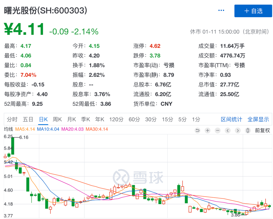This screenshot has height=219, width=273.
Task: Select the 日K chart tab
Action: tap(43, 119)
